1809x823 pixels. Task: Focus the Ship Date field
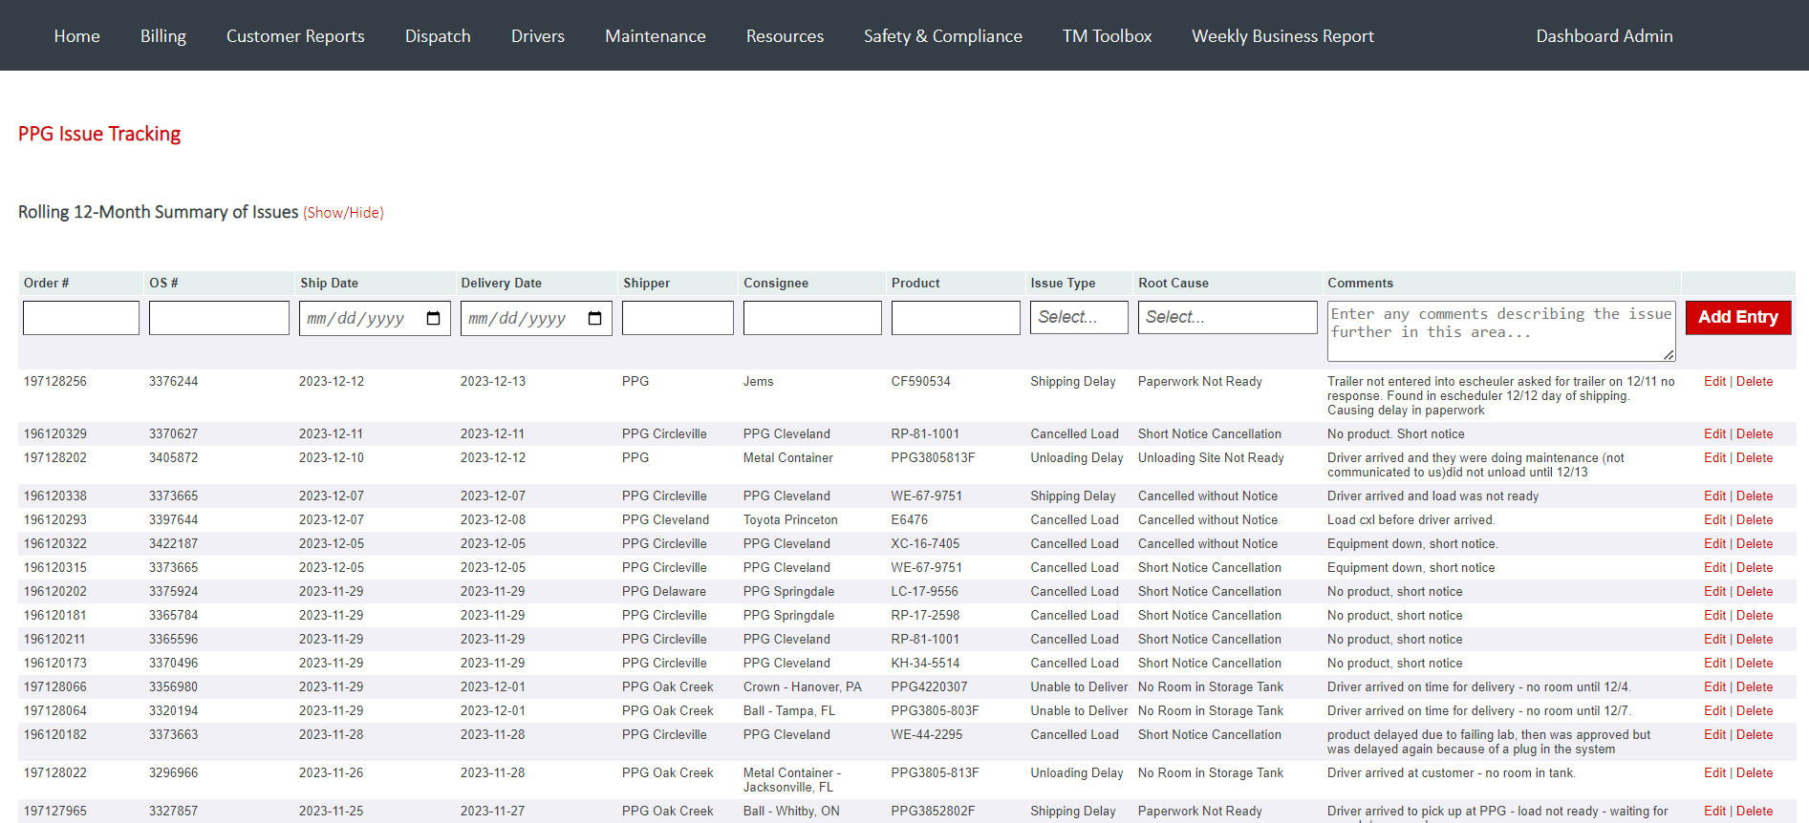coord(375,318)
